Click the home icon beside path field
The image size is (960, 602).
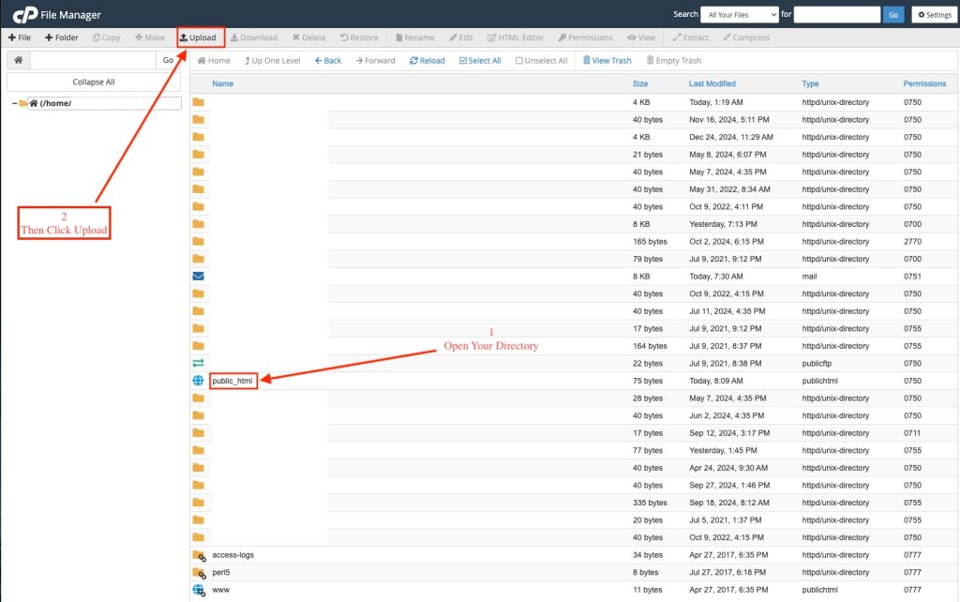[x=19, y=60]
